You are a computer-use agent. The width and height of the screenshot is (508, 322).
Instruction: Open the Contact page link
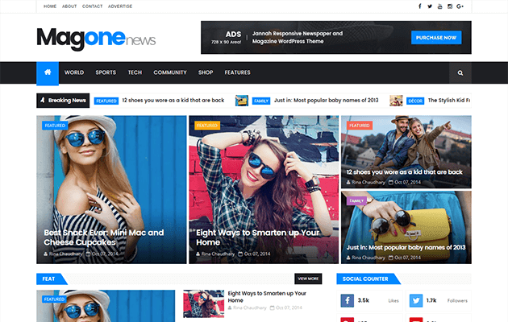pyautogui.click(x=93, y=6)
